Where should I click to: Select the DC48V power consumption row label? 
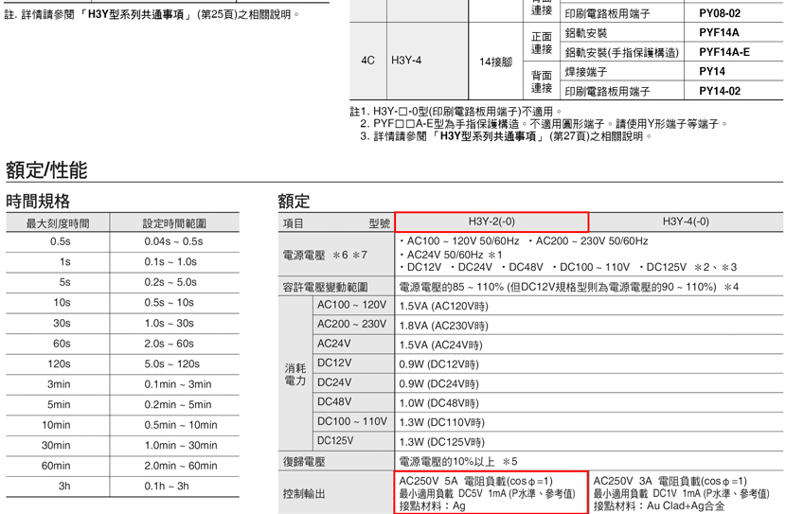pos(334,401)
